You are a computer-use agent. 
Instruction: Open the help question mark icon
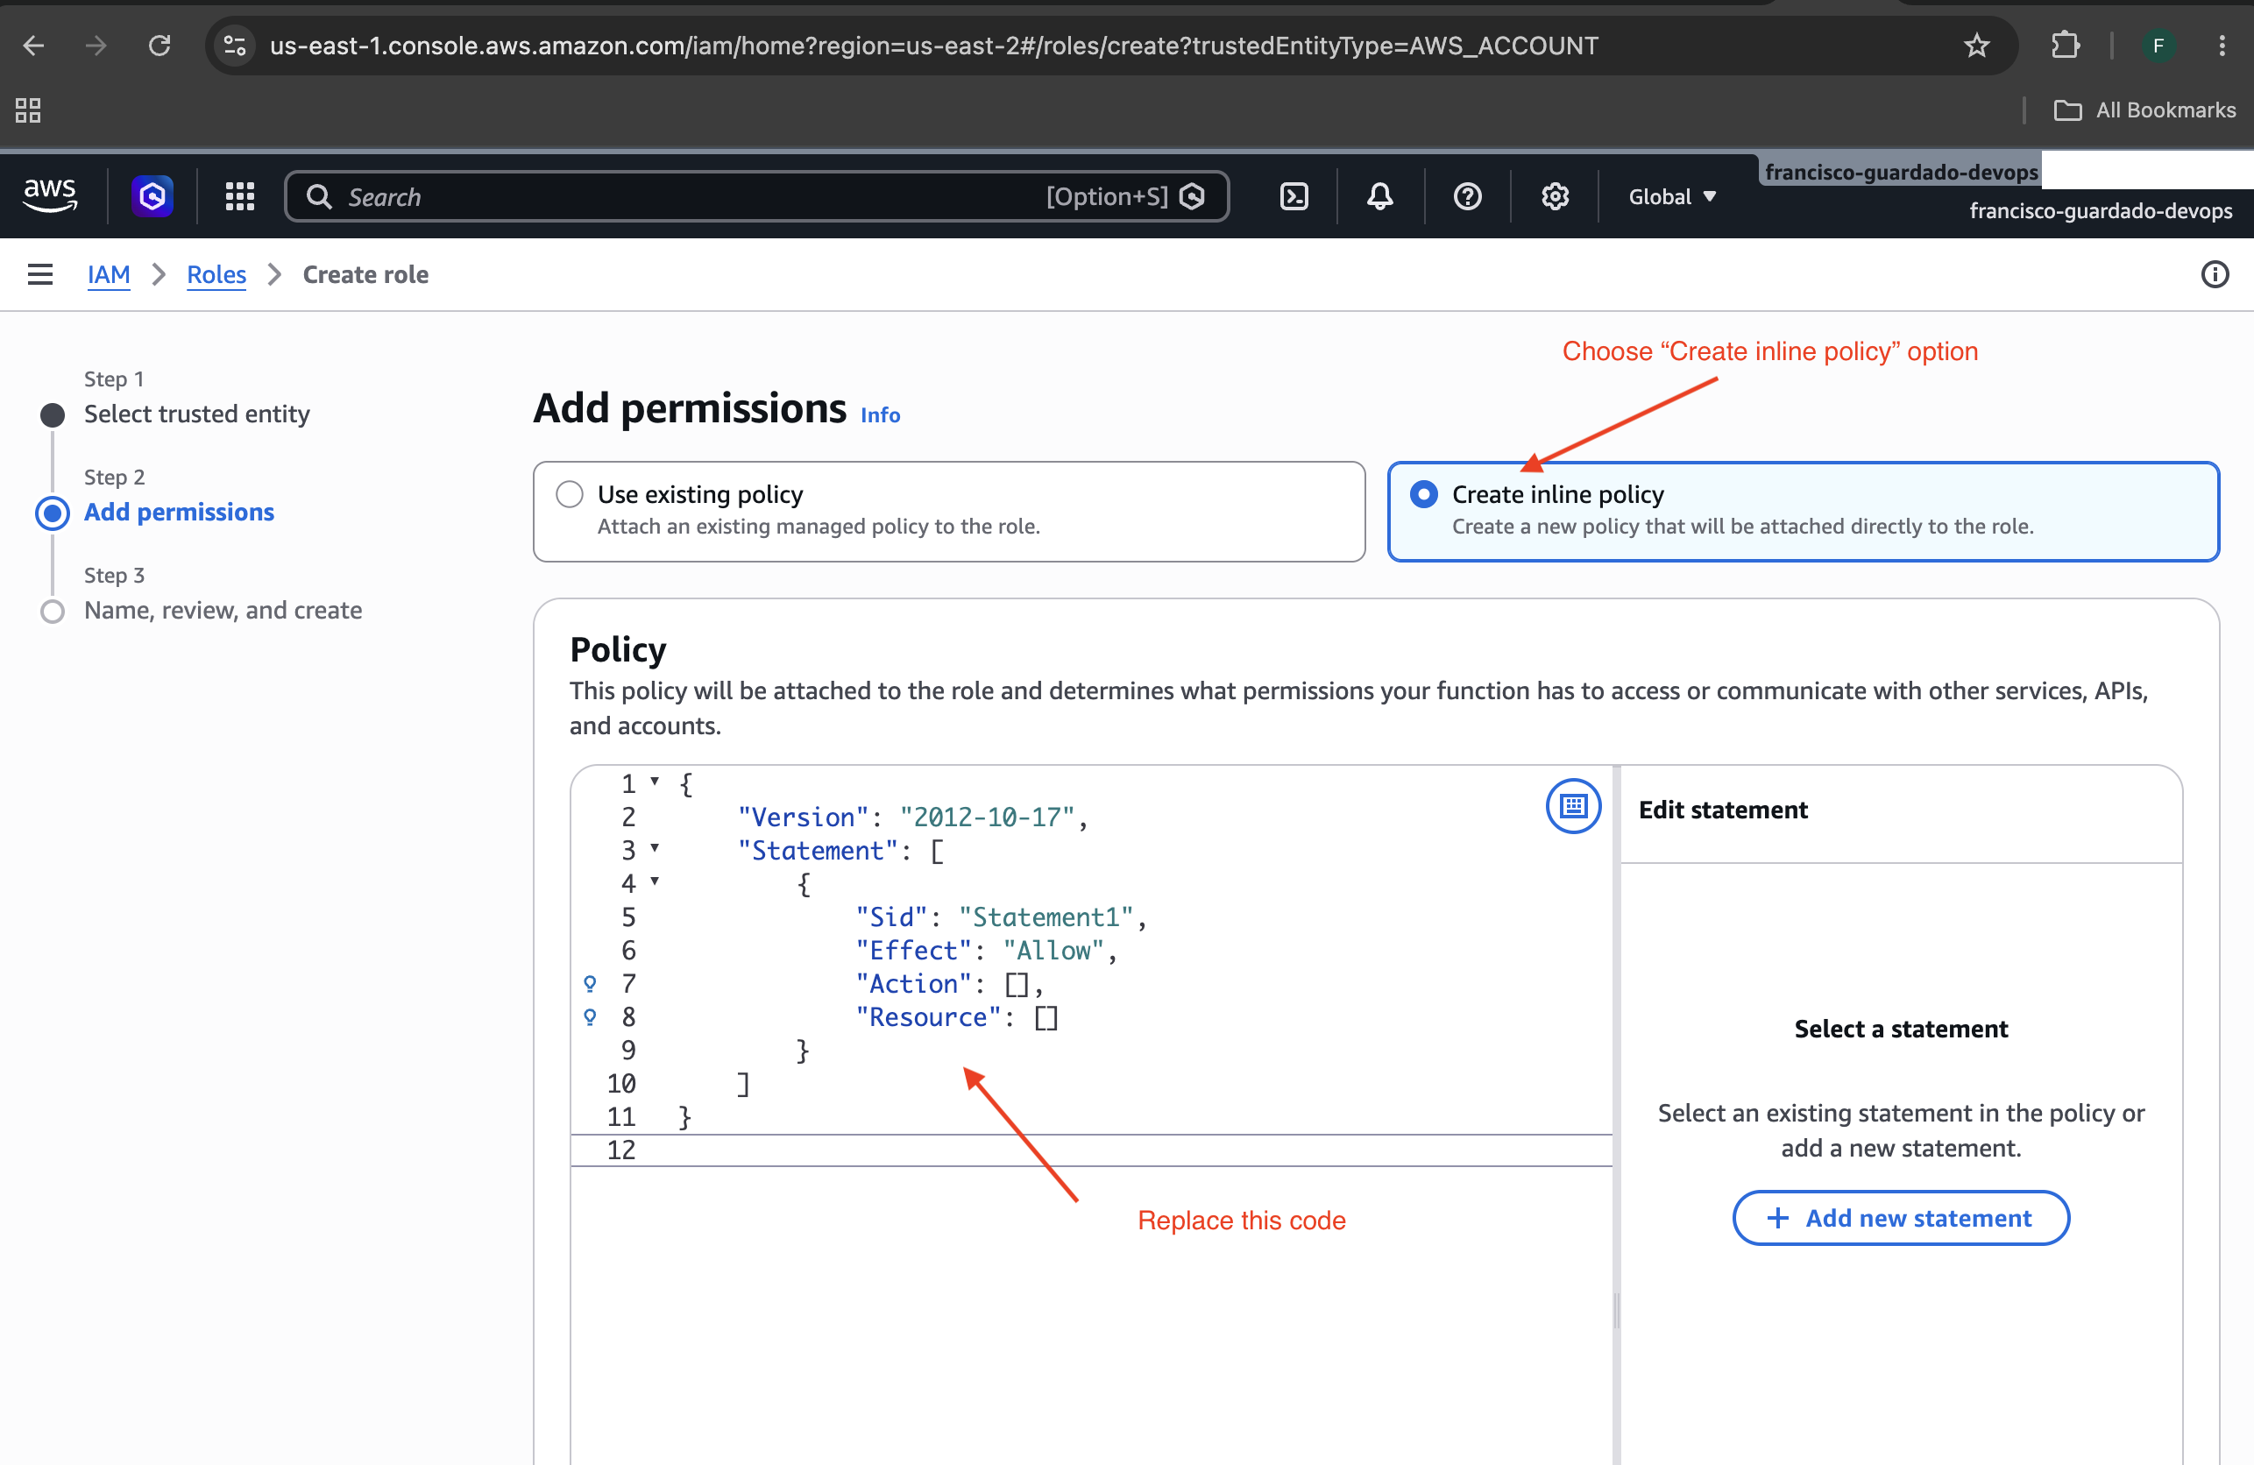1467,196
